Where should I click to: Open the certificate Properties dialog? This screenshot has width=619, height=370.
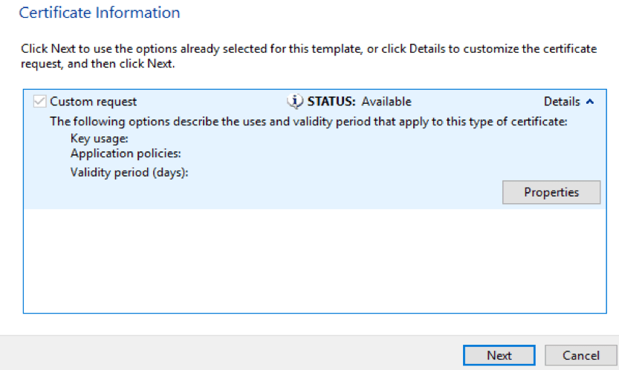tap(551, 192)
